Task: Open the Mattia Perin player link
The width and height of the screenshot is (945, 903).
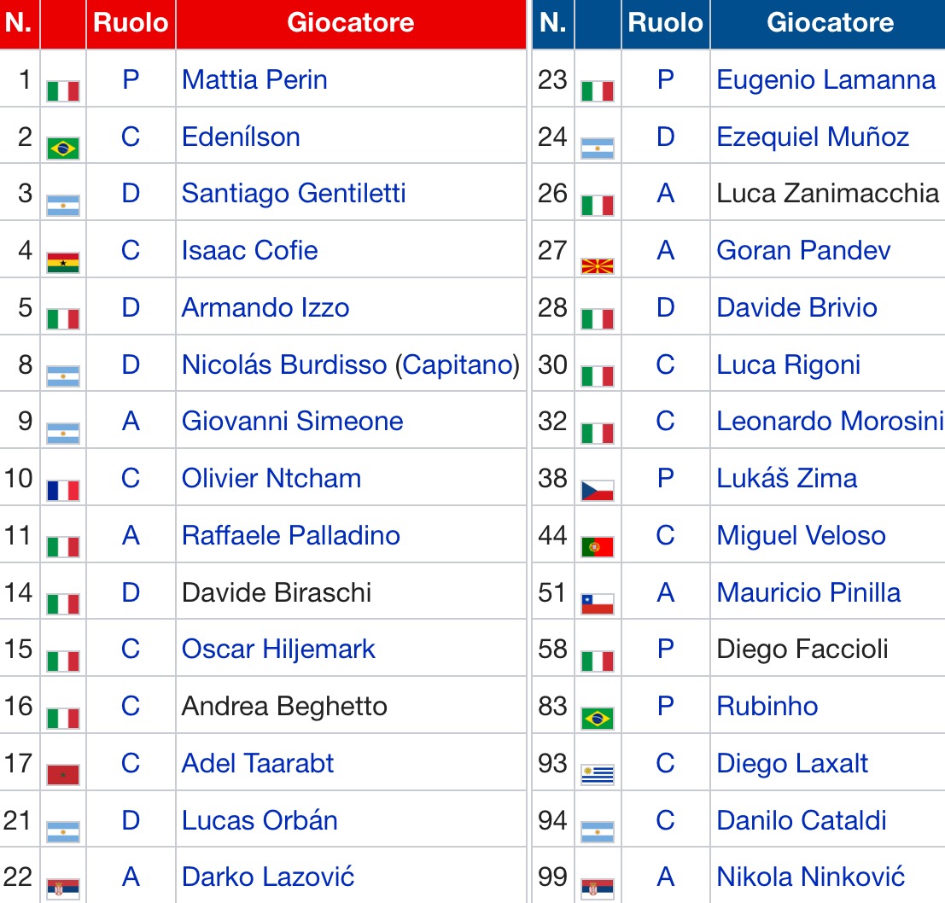Action: tap(254, 79)
